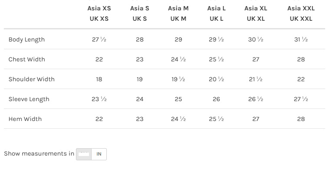Image resolution: width=326 pixels, height=175 pixels.
Task: Click the Shoulder Width row label
Action: (x=31, y=80)
